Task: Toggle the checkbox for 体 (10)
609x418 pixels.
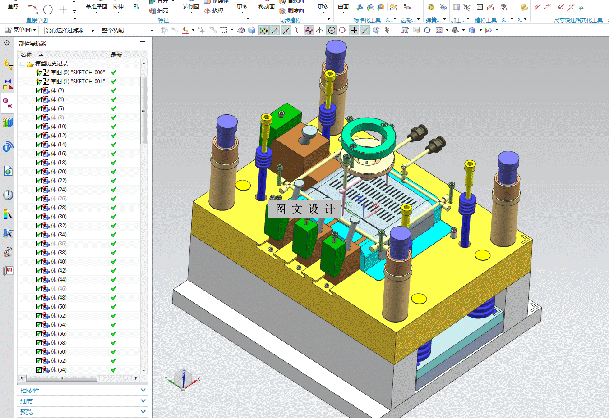Action: [x=38, y=127]
